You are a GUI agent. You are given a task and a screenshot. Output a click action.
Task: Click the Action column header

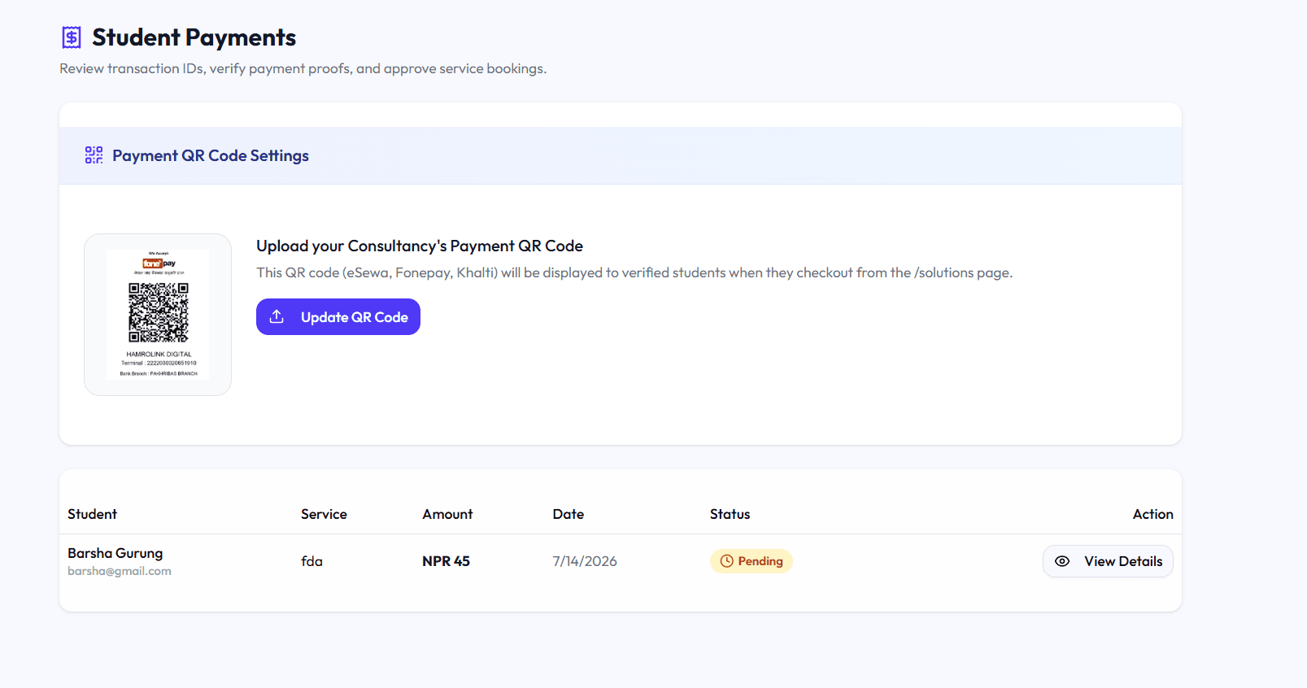pyautogui.click(x=1153, y=514)
